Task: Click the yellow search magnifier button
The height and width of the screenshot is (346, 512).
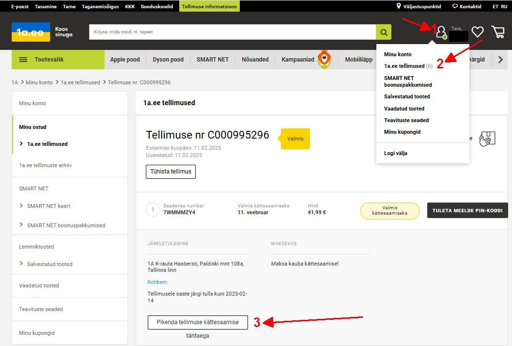Action: [x=384, y=32]
